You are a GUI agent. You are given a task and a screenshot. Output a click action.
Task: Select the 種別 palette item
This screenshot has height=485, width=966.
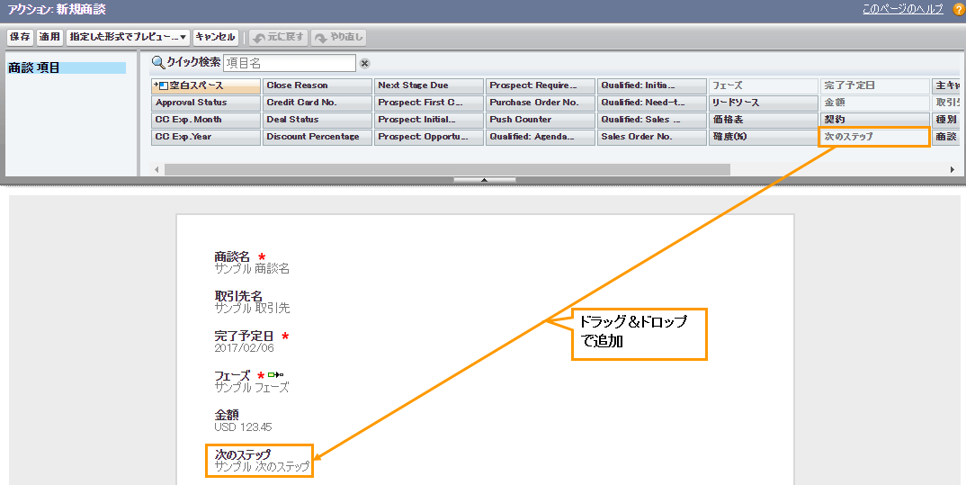click(947, 121)
